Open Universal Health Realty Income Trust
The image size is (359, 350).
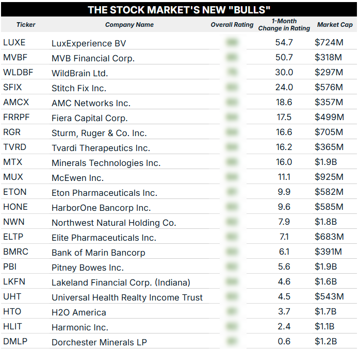pyautogui.click(x=127, y=297)
